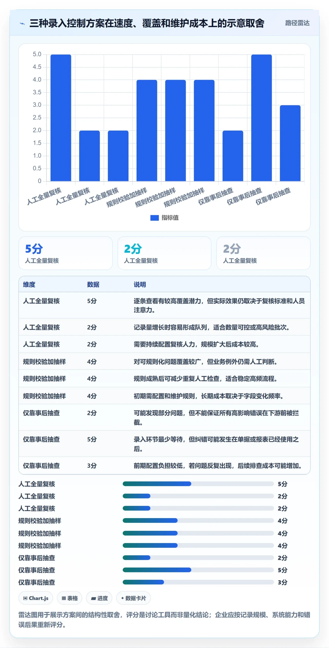
Task: Click the 进度 tag chip
Action: coord(99,598)
